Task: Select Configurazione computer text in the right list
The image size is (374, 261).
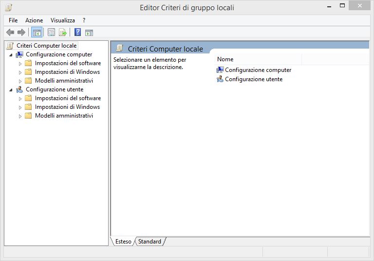Action: point(258,70)
